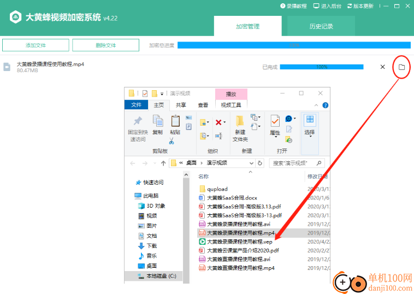Click the 复制 copy icon in ribbon

pos(158,121)
